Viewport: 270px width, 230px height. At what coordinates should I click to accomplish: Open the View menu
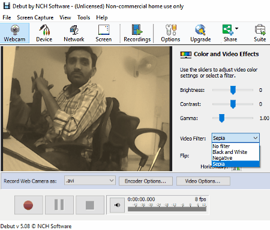tap(65, 17)
